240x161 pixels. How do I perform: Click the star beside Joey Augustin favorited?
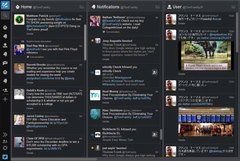[x=92, y=41]
